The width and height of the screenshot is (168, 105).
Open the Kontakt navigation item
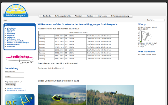coord(90,16)
